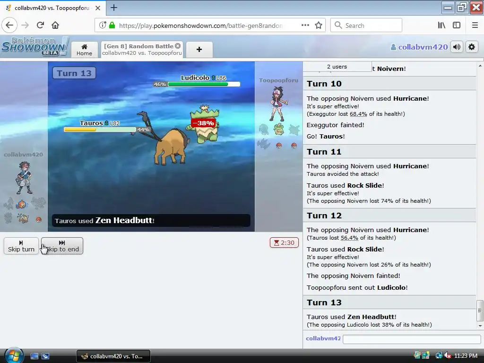Click the -38% damage popup

(203, 123)
